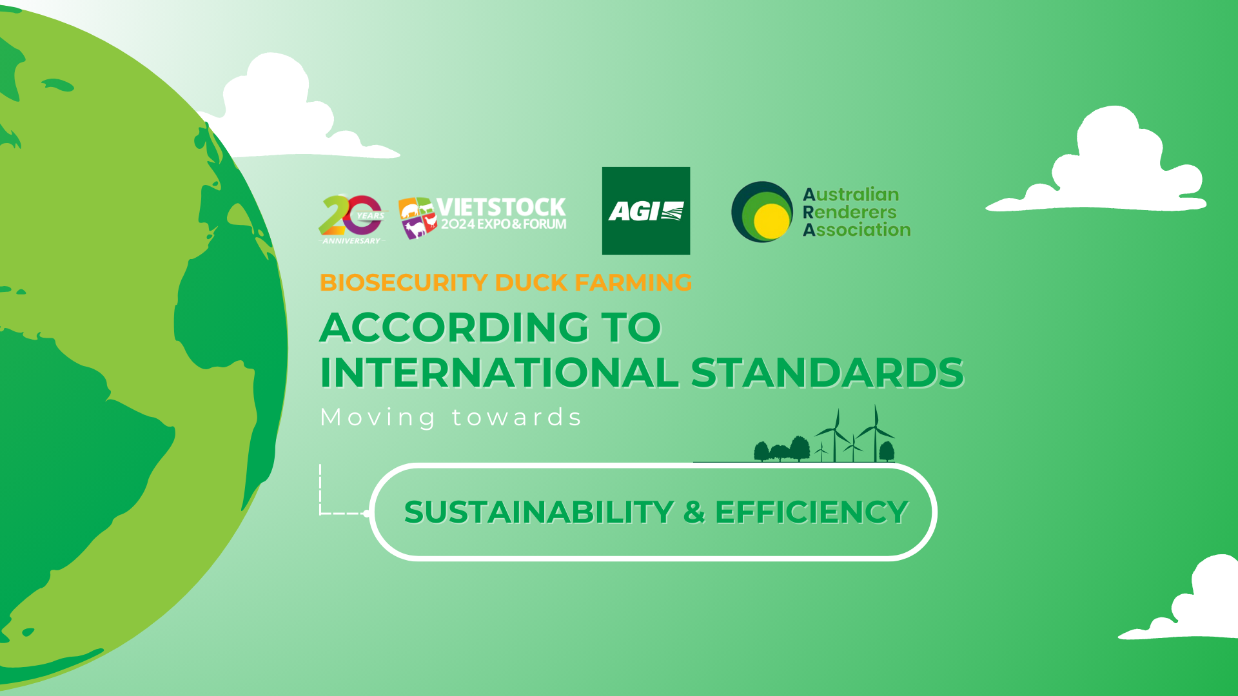Viewport: 1238px width, 696px height.
Task: Click the 'Australian Renderers Association' logo text
Action: click(x=856, y=212)
